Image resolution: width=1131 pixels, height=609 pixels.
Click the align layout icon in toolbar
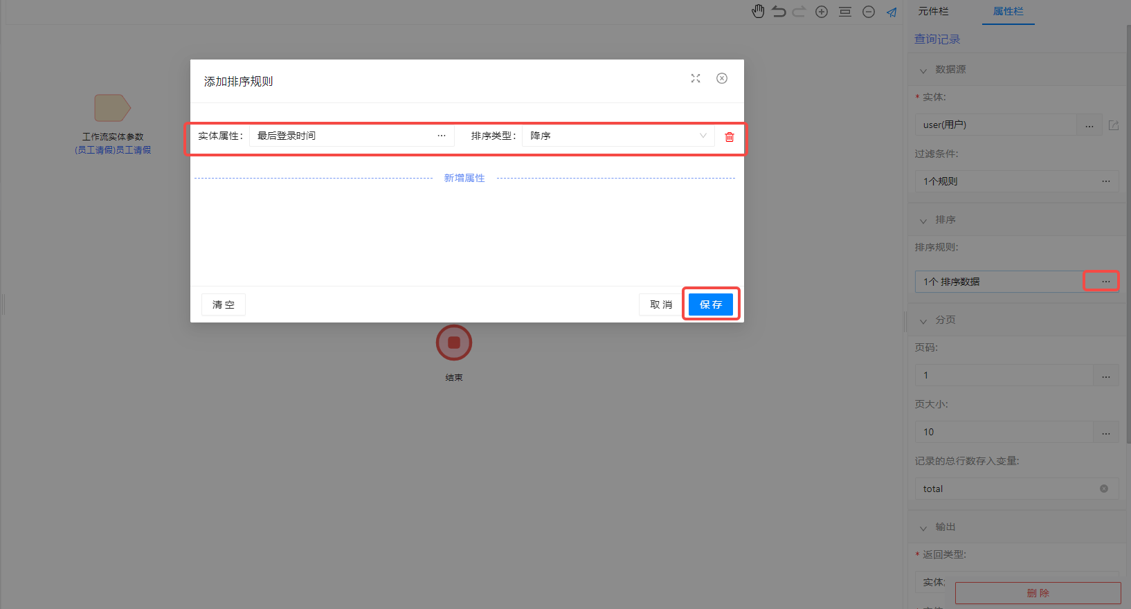845,12
